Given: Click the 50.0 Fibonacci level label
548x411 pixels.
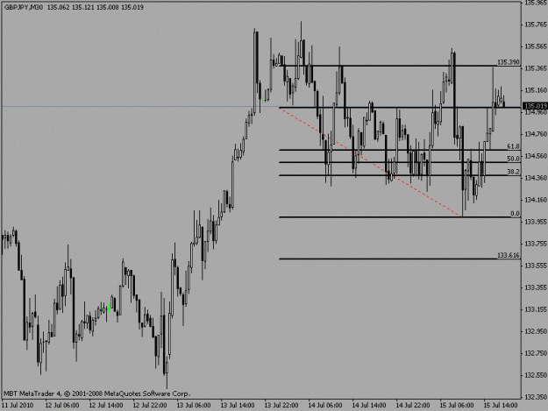Looking at the screenshot, I should click(513, 159).
